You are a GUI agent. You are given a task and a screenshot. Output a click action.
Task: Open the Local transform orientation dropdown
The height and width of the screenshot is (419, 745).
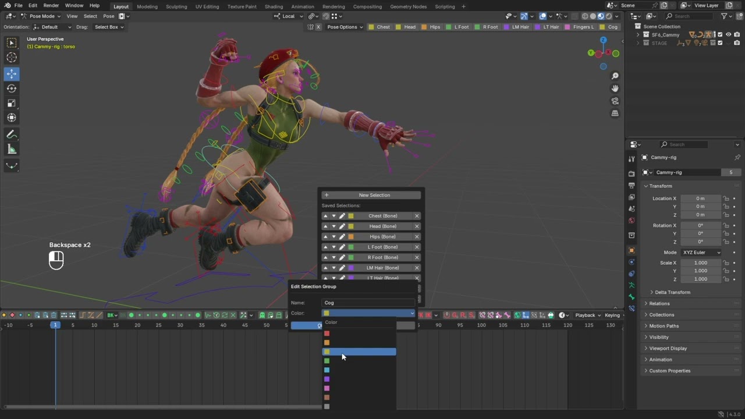pyautogui.click(x=288, y=16)
